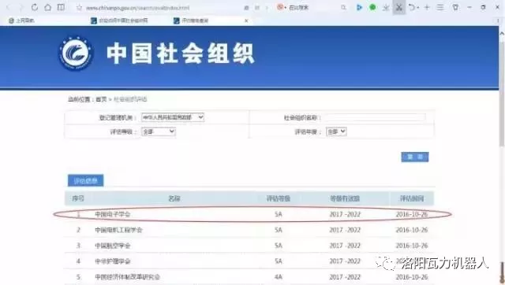The width and height of the screenshot is (505, 285).
Task: Click the search magnifier icon in toolbar
Action: click(344, 7)
